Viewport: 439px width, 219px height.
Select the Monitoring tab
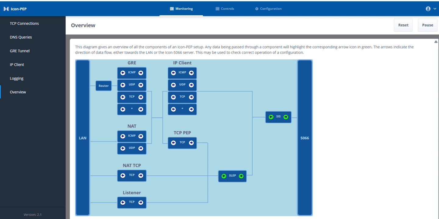coord(181,9)
